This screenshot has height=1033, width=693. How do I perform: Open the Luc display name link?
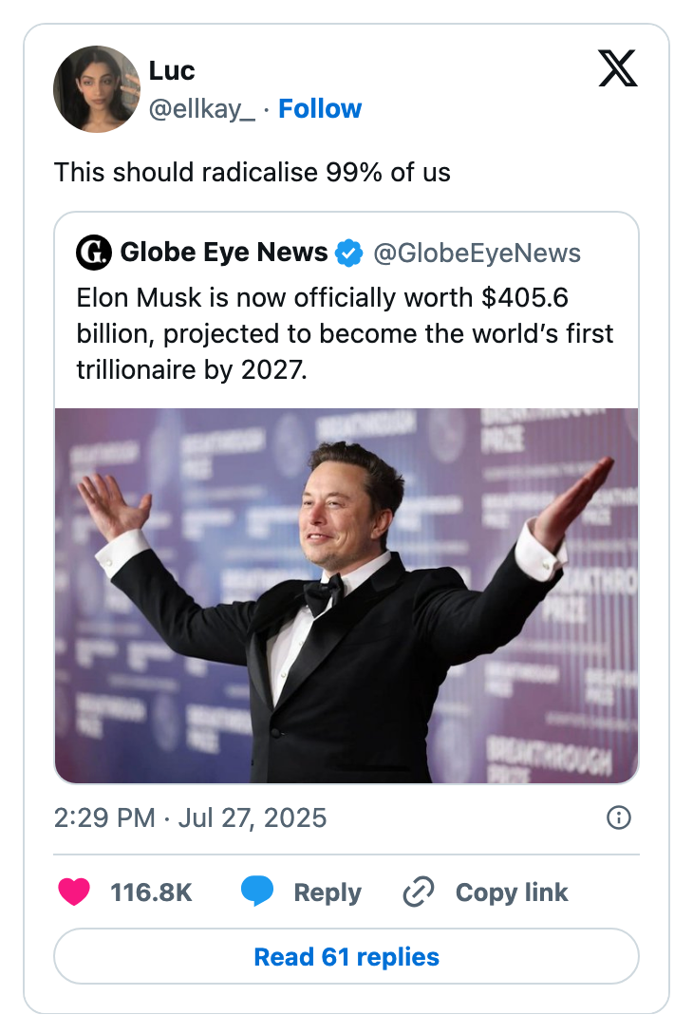(x=172, y=71)
